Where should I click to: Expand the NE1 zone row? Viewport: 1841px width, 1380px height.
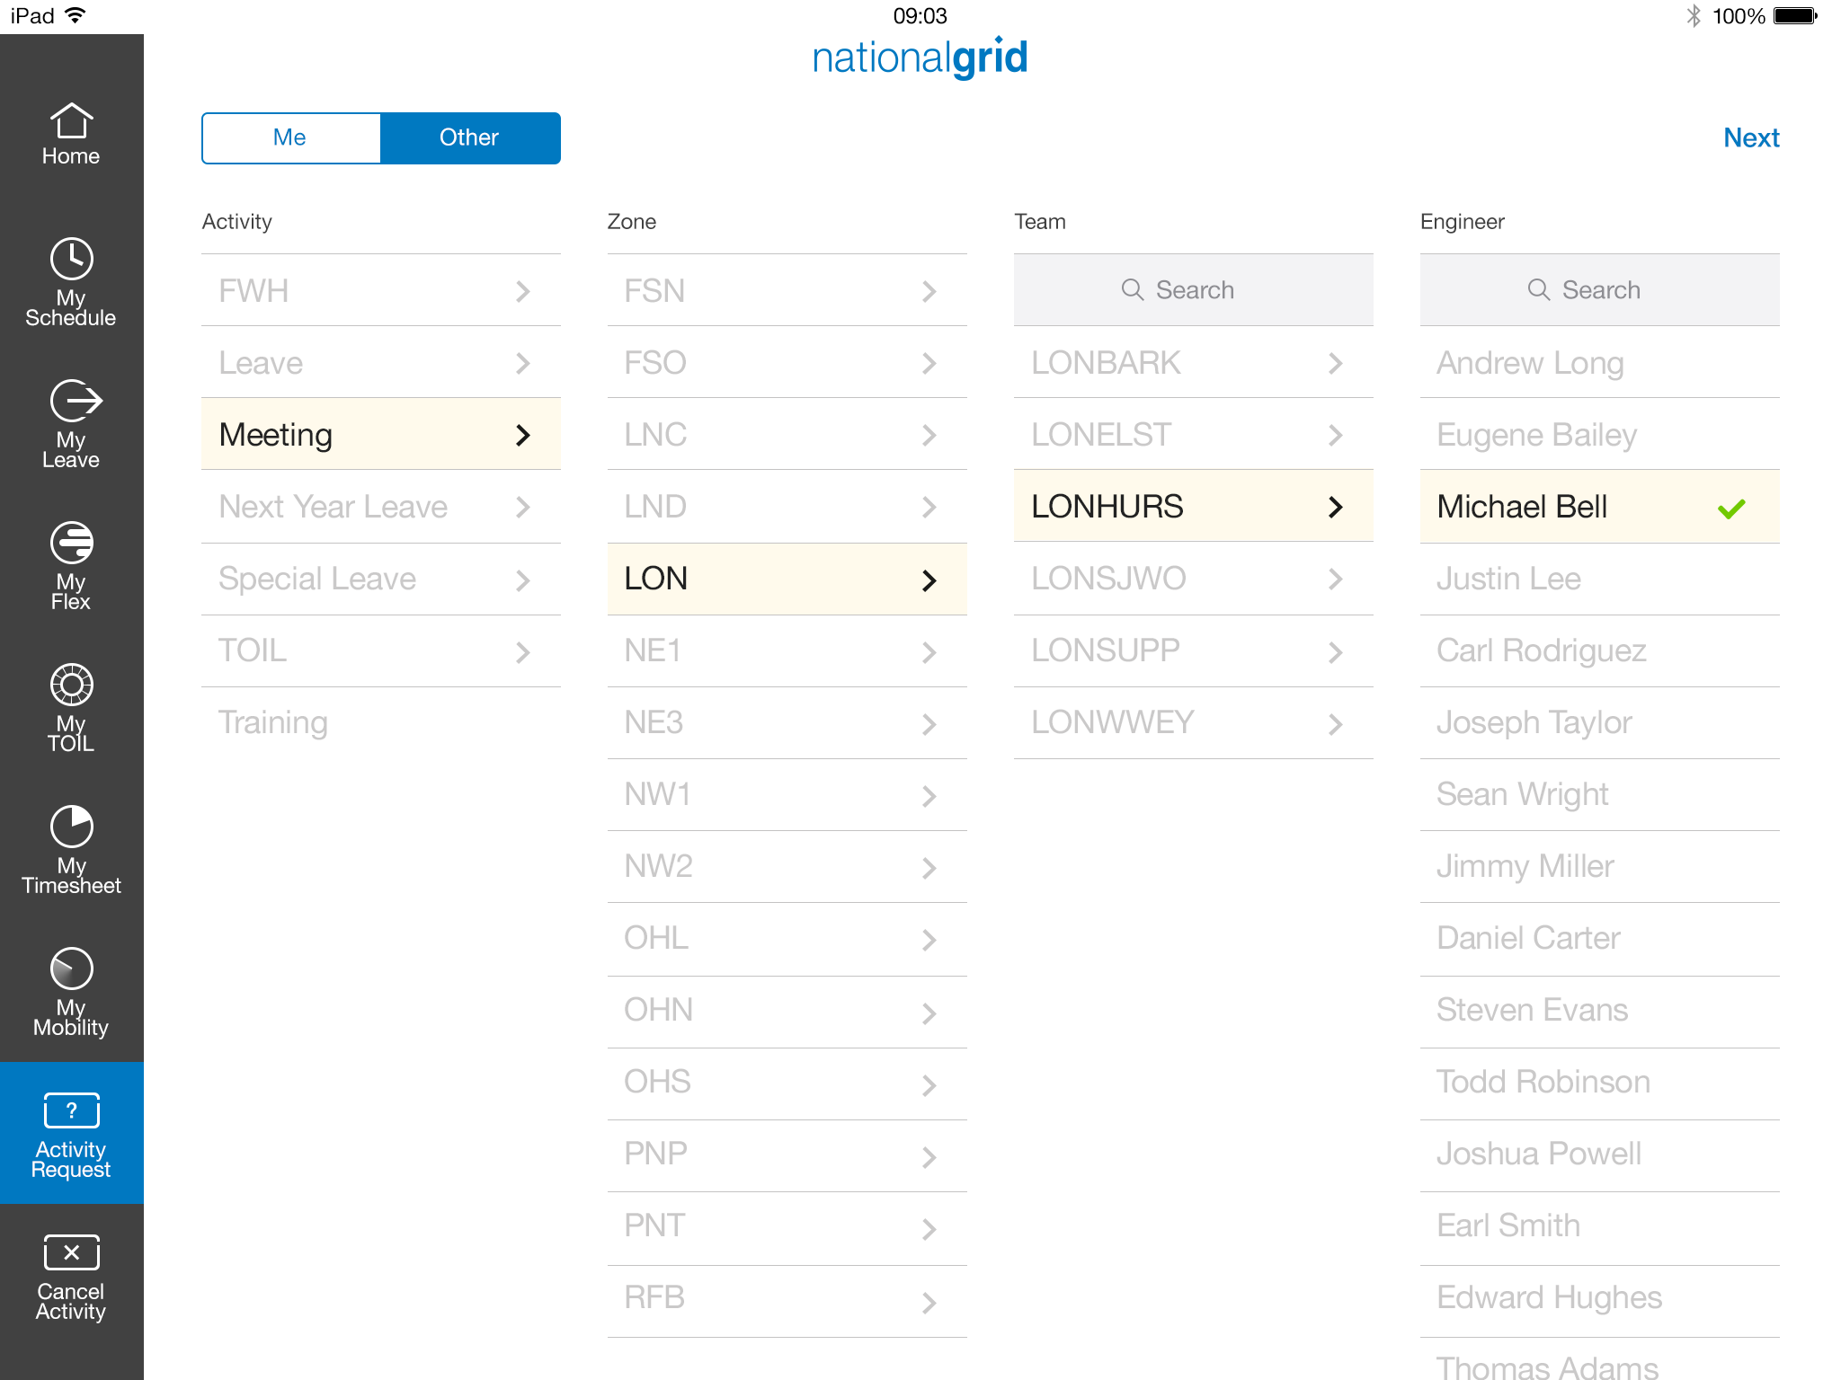[x=786, y=650]
